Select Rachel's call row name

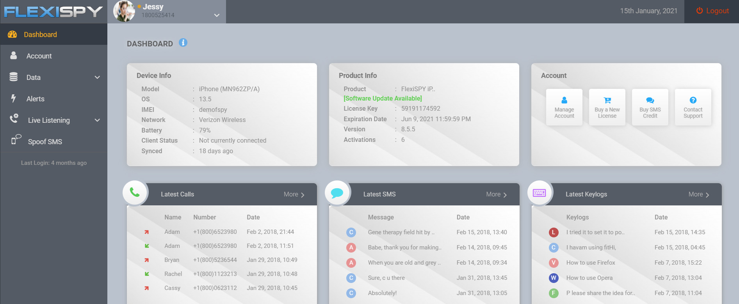[x=173, y=274]
